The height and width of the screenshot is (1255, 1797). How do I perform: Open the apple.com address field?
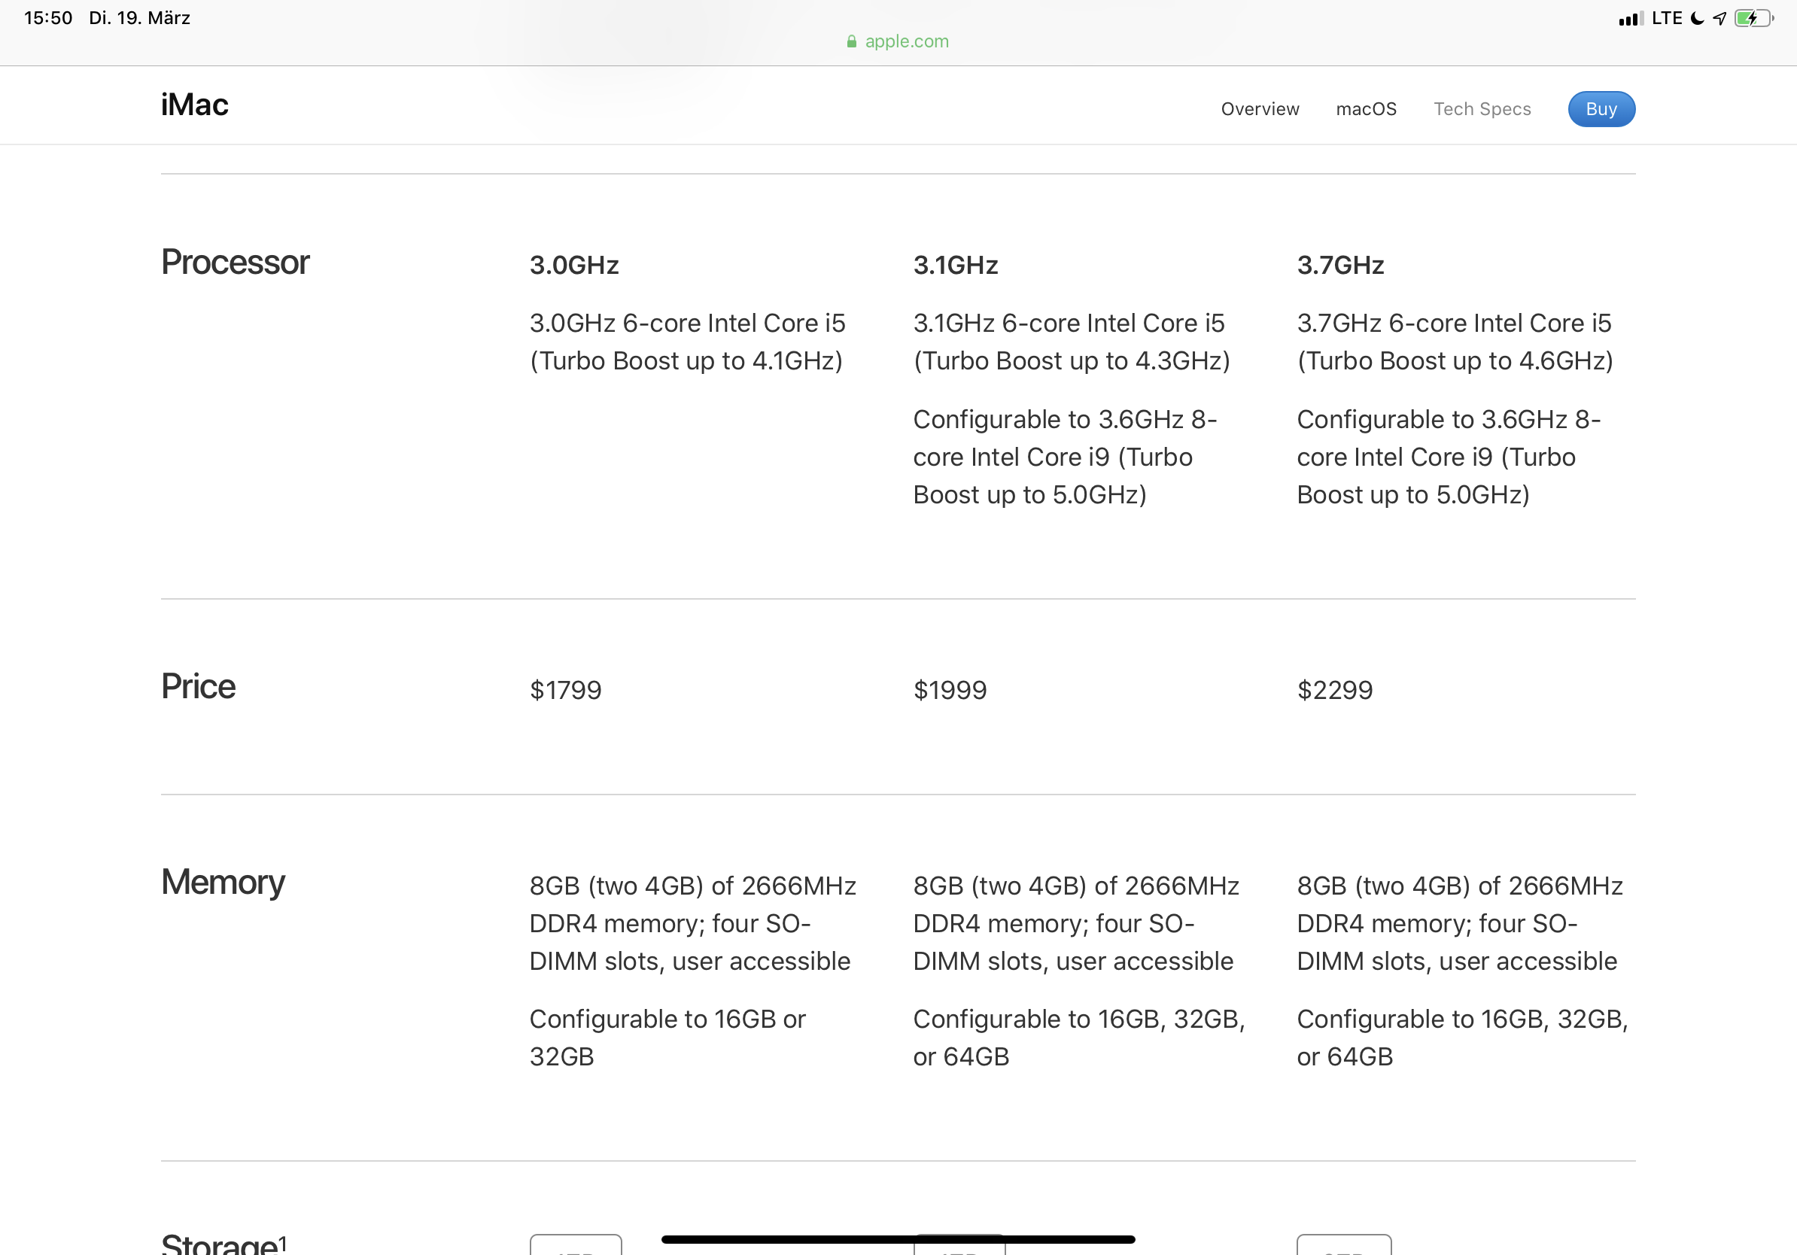[898, 41]
